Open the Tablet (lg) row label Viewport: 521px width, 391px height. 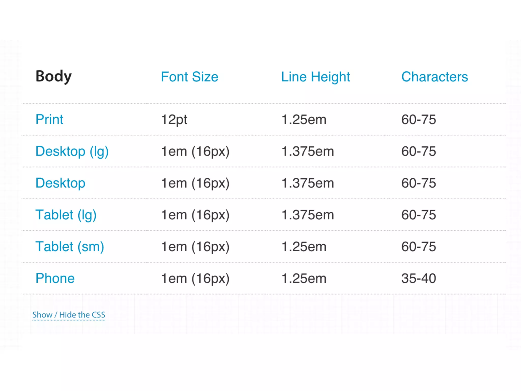click(x=66, y=215)
